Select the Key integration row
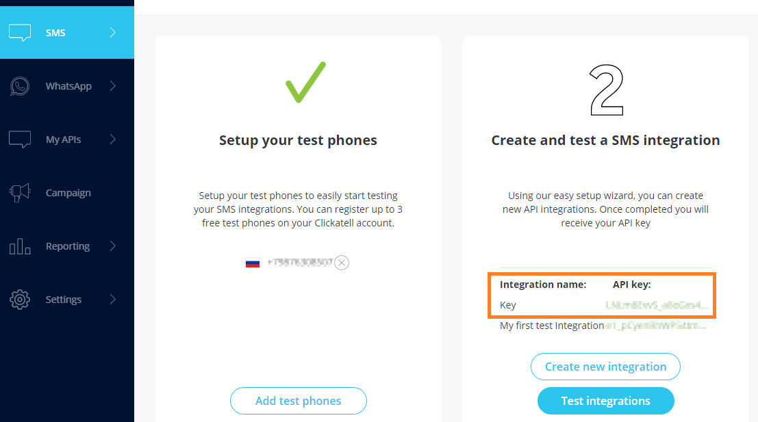This screenshot has height=422, width=758. point(508,305)
